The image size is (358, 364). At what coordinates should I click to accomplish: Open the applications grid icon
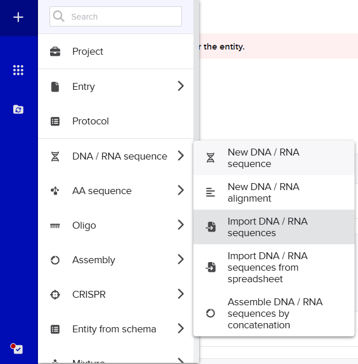point(18,70)
